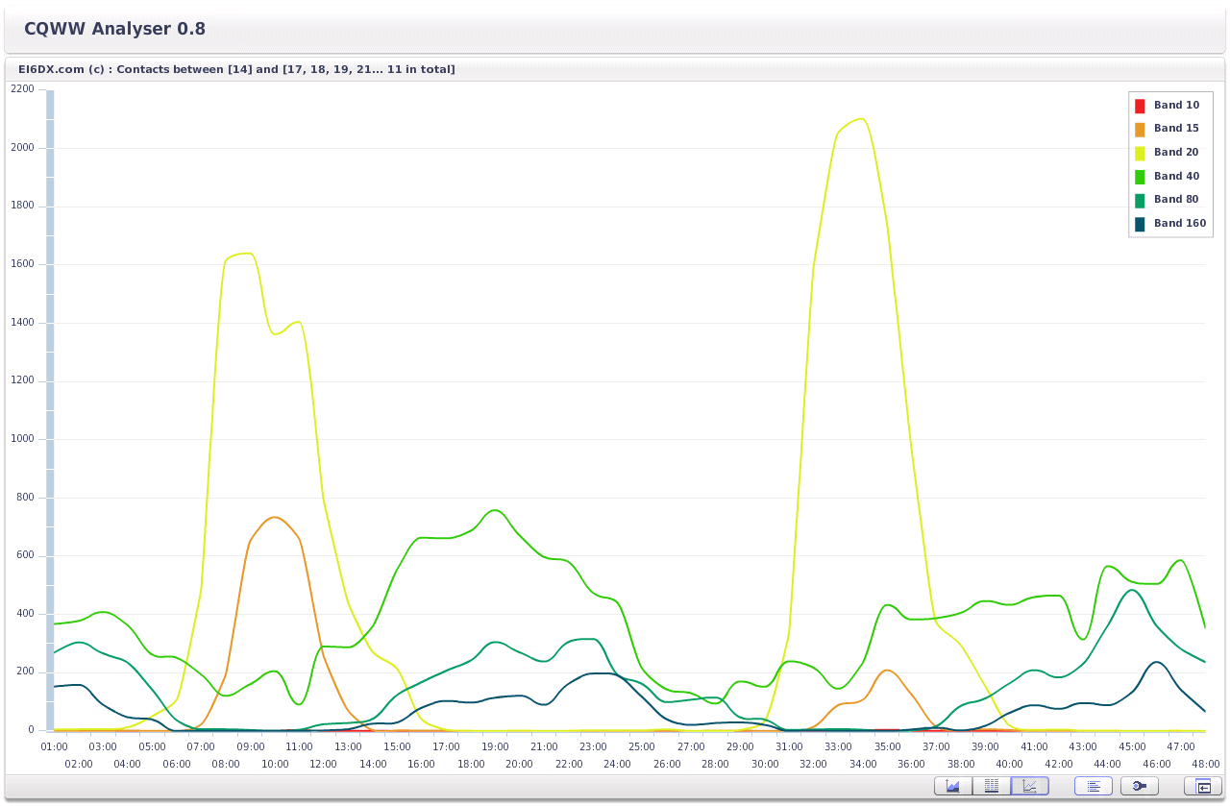The image size is (1230, 806).
Task: Click the CQWW Analyser 0.8 title
Action: [114, 29]
